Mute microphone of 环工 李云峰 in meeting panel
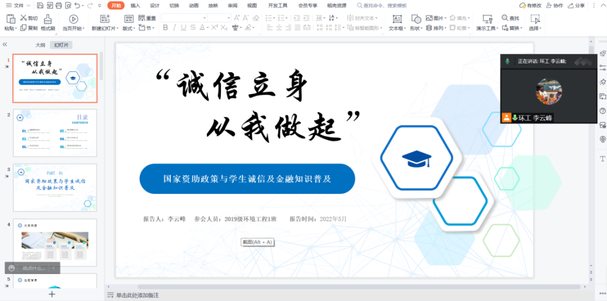607x301 pixels. [x=515, y=118]
